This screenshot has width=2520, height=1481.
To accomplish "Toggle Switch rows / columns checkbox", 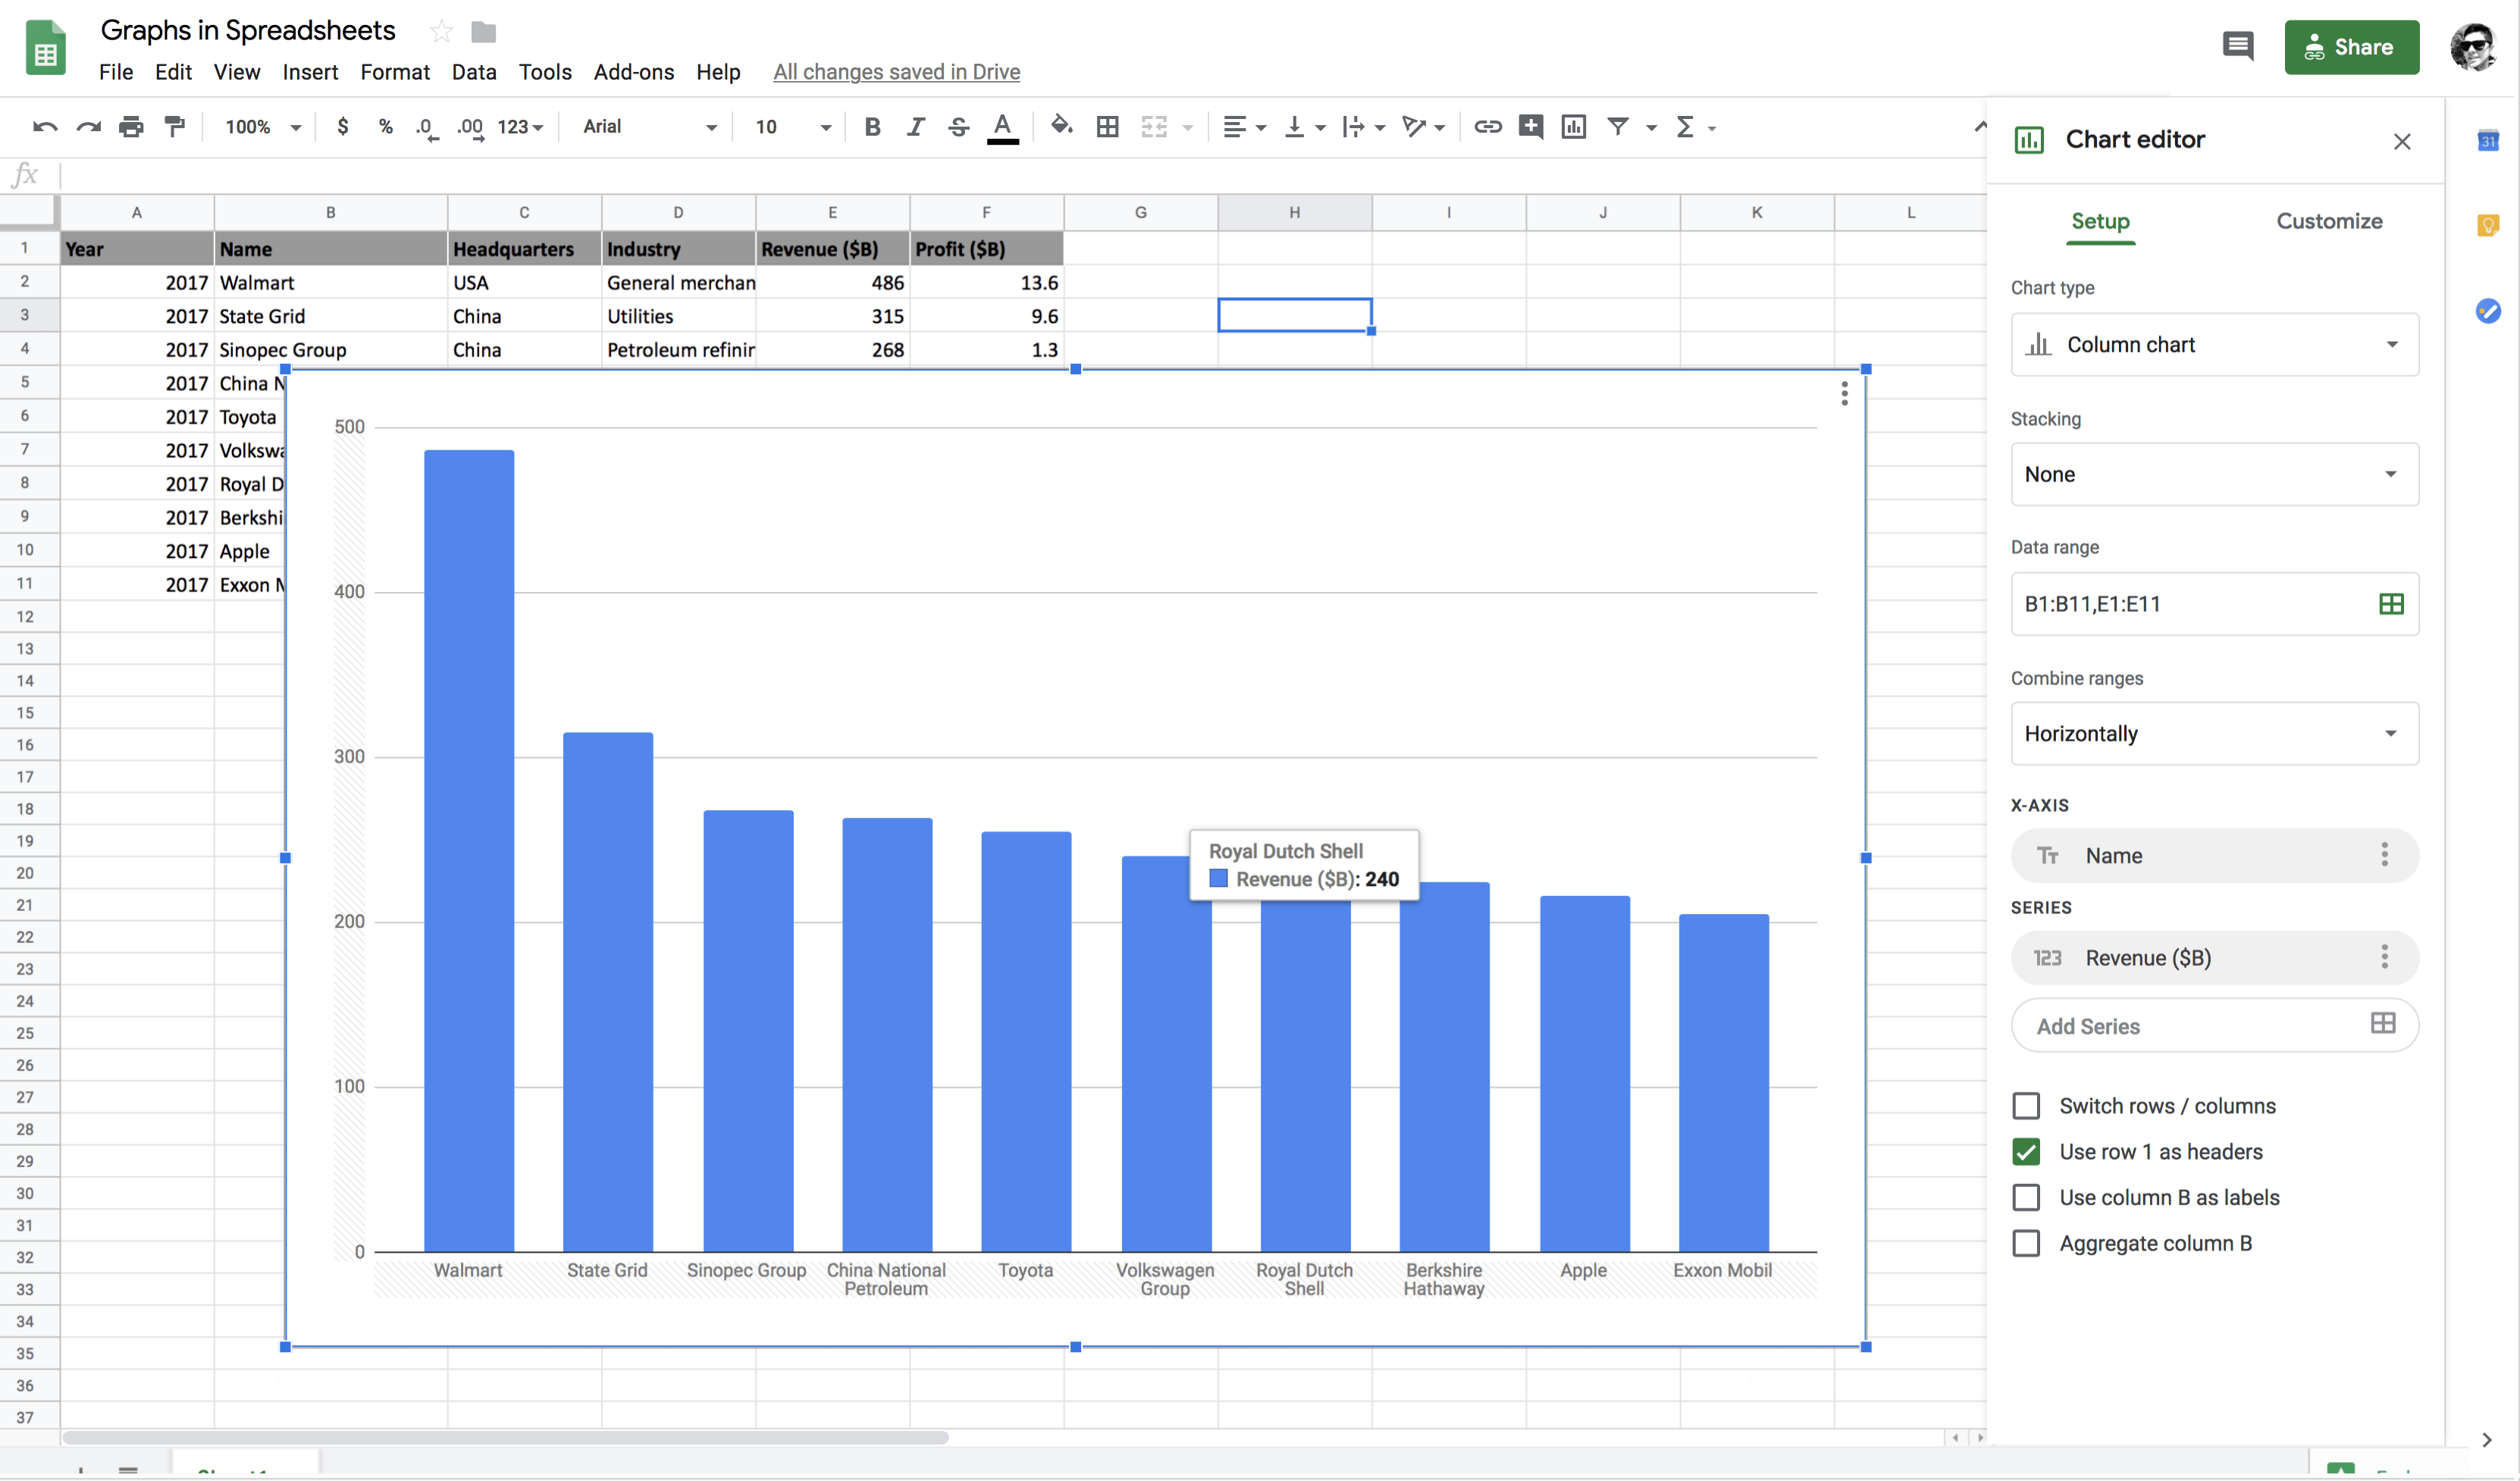I will 2026,1106.
